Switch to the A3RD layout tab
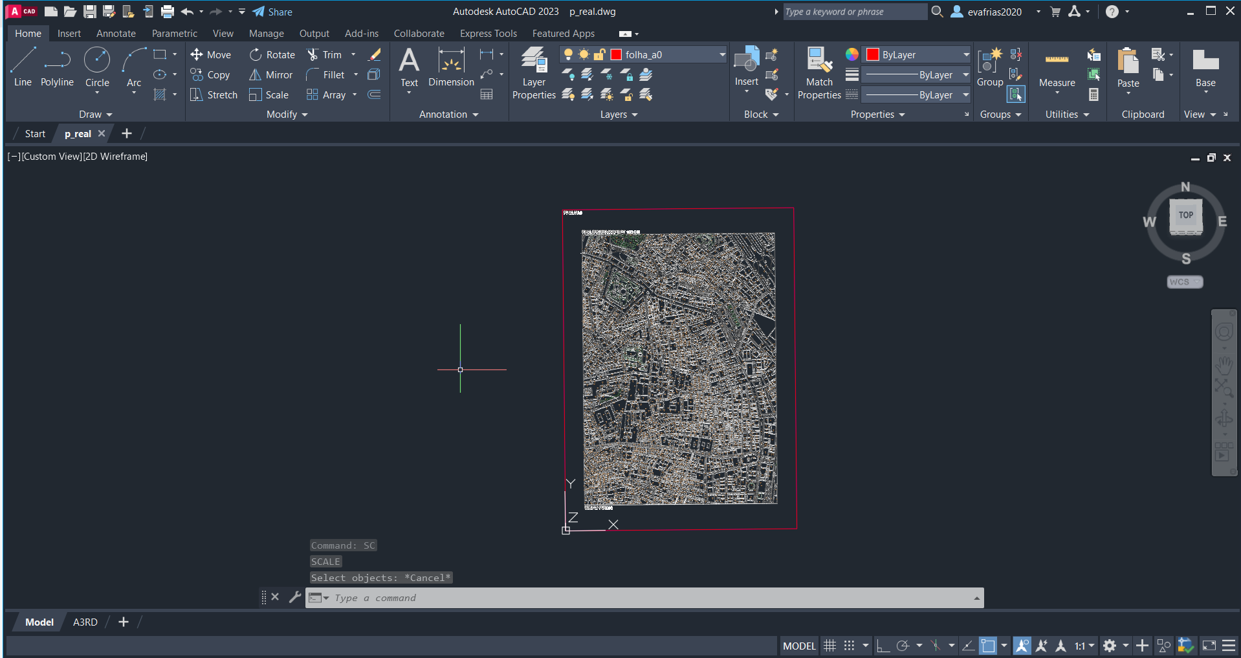The image size is (1241, 658). pyautogui.click(x=85, y=622)
